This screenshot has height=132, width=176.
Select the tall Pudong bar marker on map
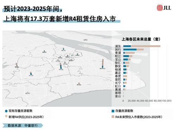coord(103,63)
